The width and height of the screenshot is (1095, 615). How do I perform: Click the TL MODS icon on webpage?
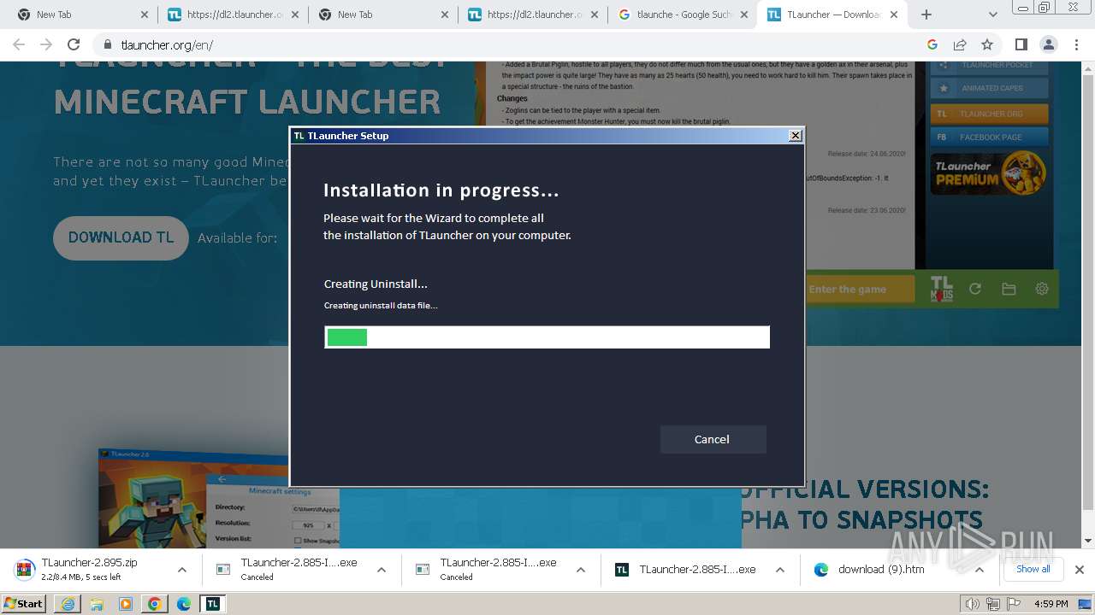tap(941, 289)
